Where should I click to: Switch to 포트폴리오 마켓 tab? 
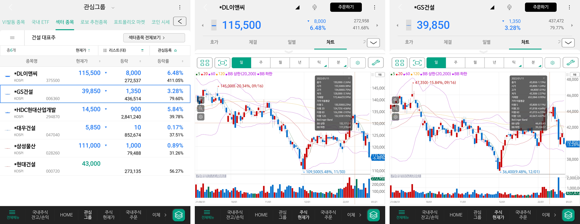129,22
